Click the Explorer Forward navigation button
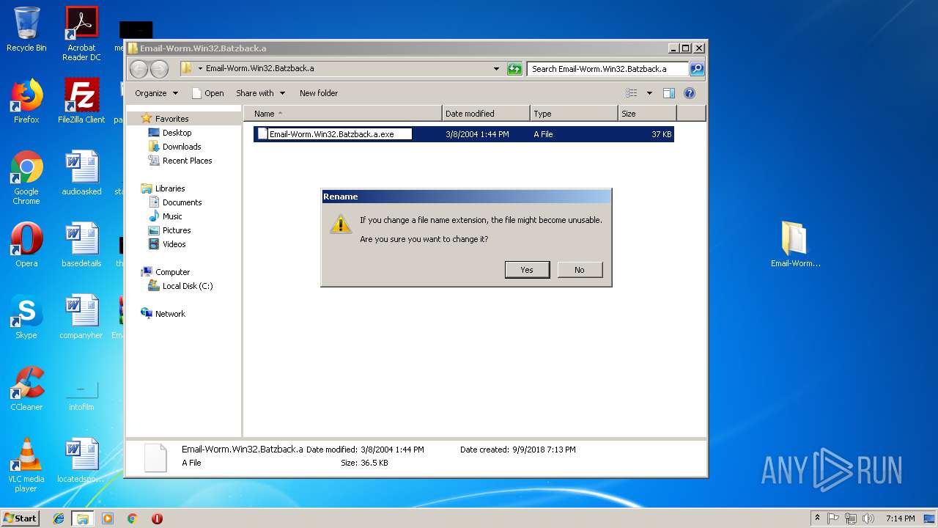The image size is (938, 528). click(159, 69)
